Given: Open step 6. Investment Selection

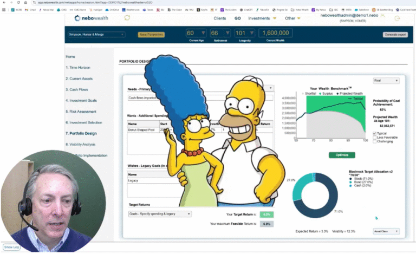Looking at the screenshot, I should click(x=84, y=122).
